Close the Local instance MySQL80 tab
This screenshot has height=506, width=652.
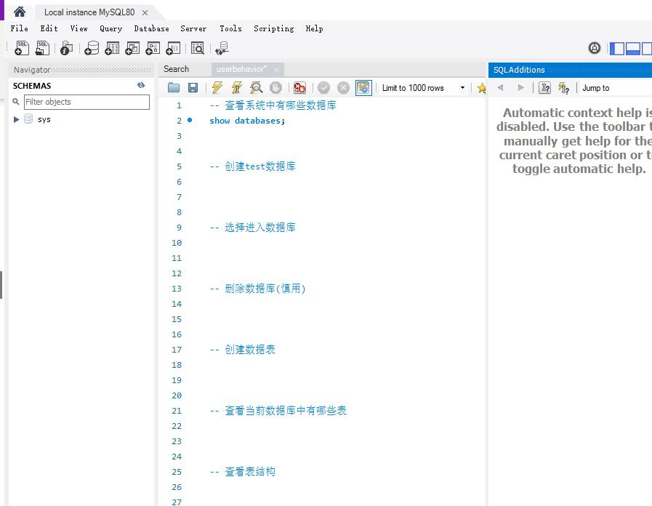pyautogui.click(x=145, y=12)
